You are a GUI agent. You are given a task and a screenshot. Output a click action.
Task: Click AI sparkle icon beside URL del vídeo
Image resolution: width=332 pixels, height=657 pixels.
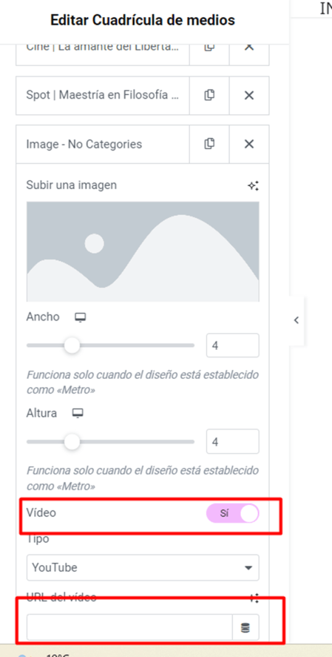[x=254, y=599]
